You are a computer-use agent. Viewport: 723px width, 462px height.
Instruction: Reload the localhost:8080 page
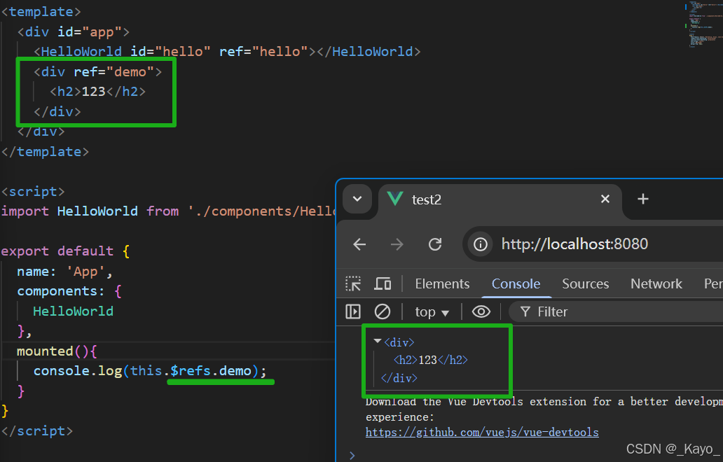[x=435, y=244]
